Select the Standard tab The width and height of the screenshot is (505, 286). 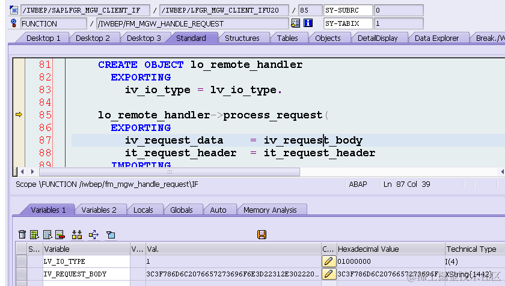click(x=191, y=38)
